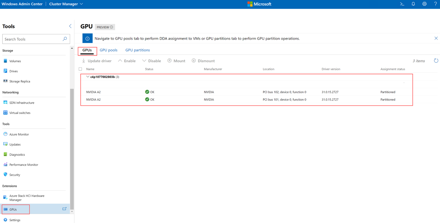Sort by Name column header
The height and width of the screenshot is (223, 440).
90,69
